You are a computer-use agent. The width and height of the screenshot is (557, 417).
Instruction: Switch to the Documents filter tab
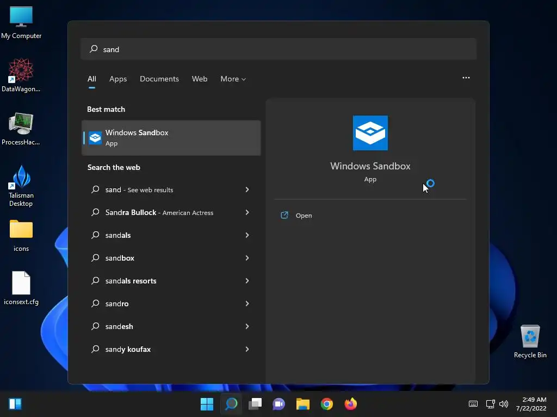click(159, 79)
